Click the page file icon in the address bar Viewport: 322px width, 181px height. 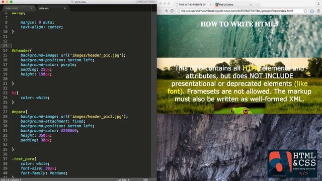179,11
